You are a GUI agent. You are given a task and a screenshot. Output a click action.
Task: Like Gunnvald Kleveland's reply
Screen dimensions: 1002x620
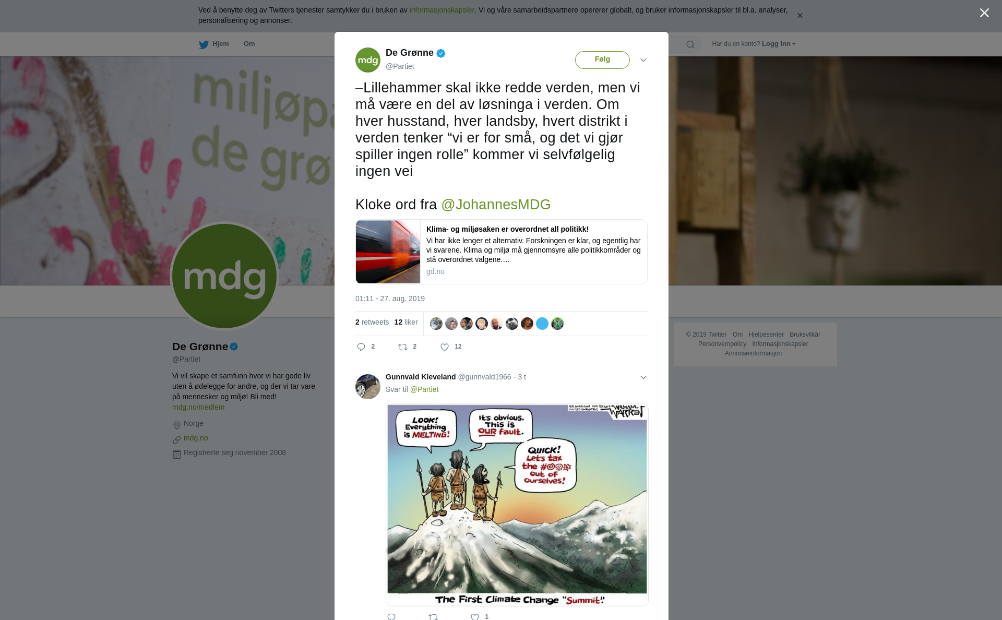(x=475, y=617)
